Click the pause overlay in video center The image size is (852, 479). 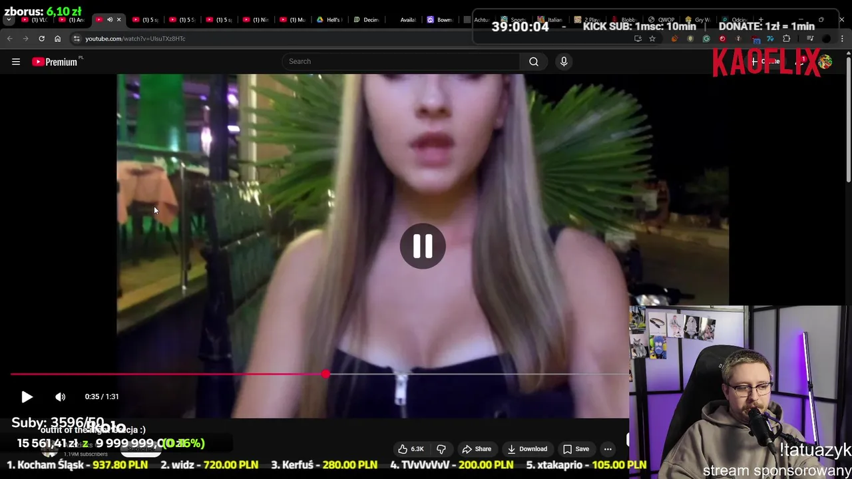423,246
